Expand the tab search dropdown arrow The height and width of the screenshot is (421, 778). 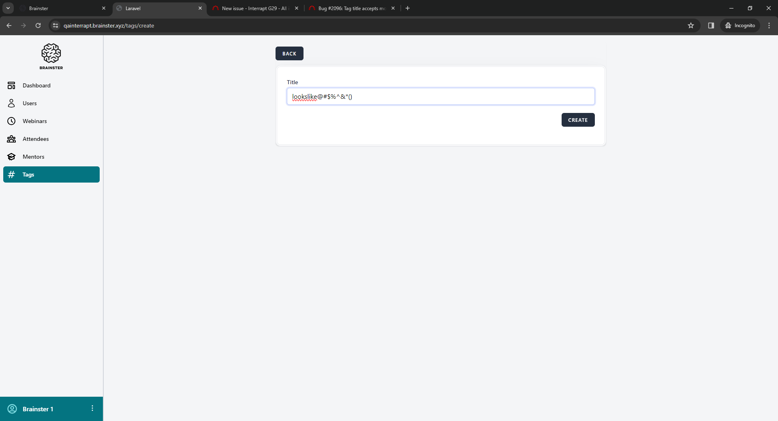[x=8, y=8]
